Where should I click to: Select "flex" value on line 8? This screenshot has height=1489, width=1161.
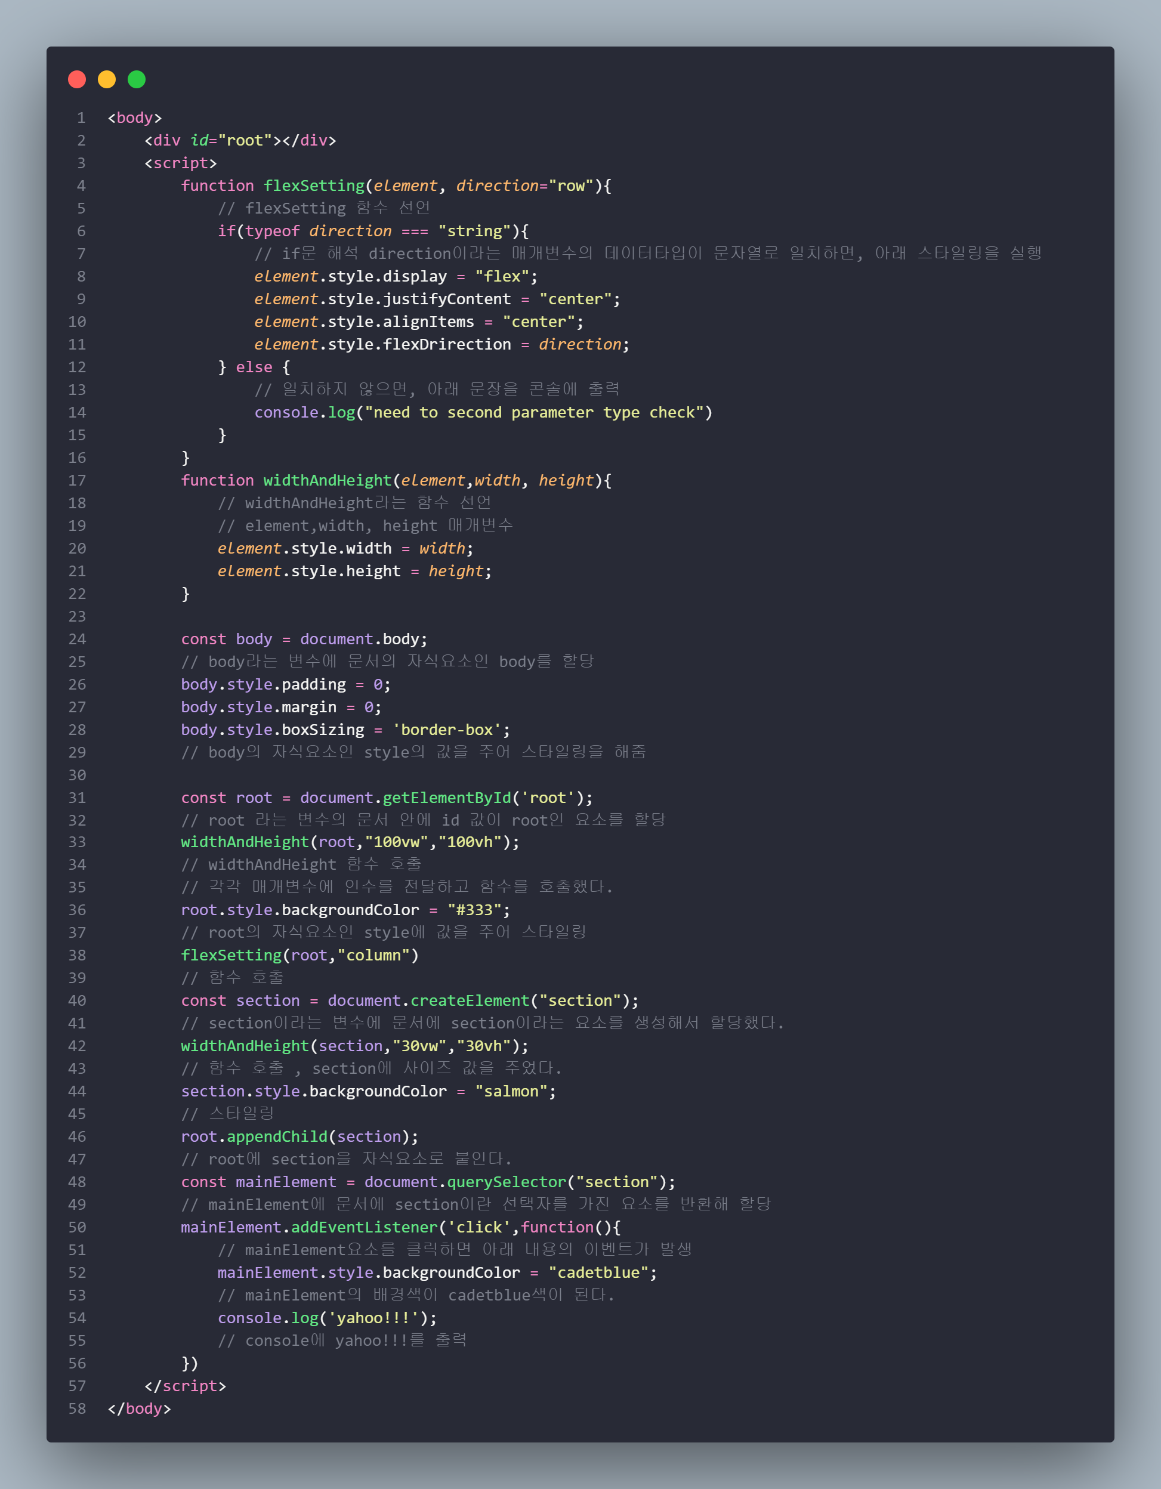[x=502, y=276]
